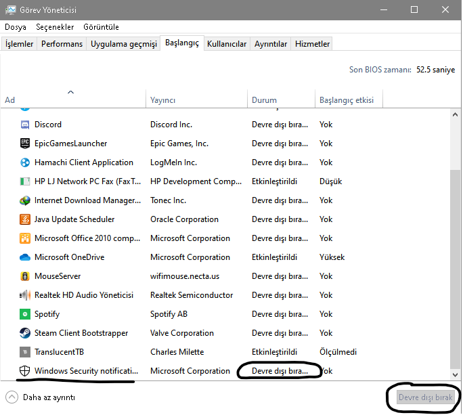Click the TranslucentTB icon
This screenshot has height=415, width=463.
tap(25, 352)
